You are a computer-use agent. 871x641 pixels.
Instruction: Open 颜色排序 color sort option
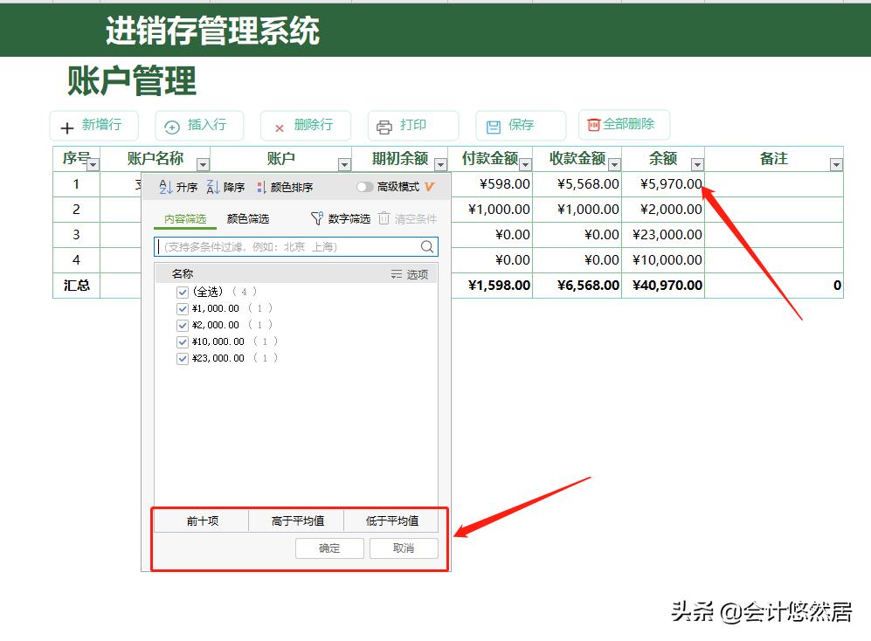pyautogui.click(x=286, y=187)
